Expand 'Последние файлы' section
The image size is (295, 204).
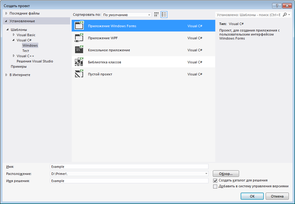(x=6, y=13)
